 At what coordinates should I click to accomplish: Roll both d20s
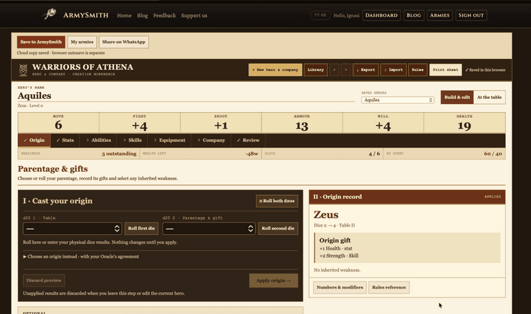tap(277, 201)
